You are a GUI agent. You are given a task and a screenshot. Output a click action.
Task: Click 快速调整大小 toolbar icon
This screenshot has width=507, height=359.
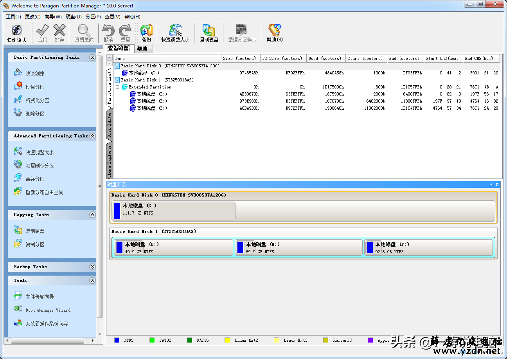175,30
